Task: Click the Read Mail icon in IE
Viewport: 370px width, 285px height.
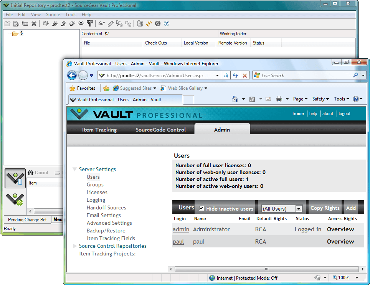Action: pos(268,99)
